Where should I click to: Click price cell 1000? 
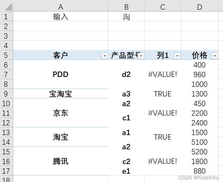click(200, 84)
